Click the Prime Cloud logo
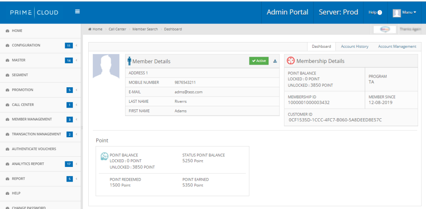426x209 pixels. pyautogui.click(x=34, y=12)
